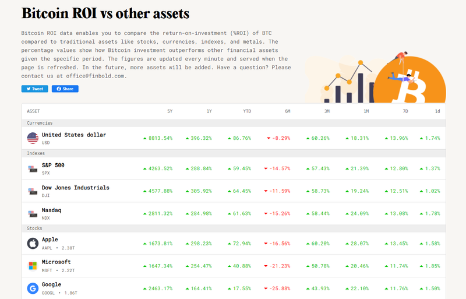The width and height of the screenshot is (466, 299).
Task: Click the orange Bitcoin coin illustration
Action: coord(409,80)
